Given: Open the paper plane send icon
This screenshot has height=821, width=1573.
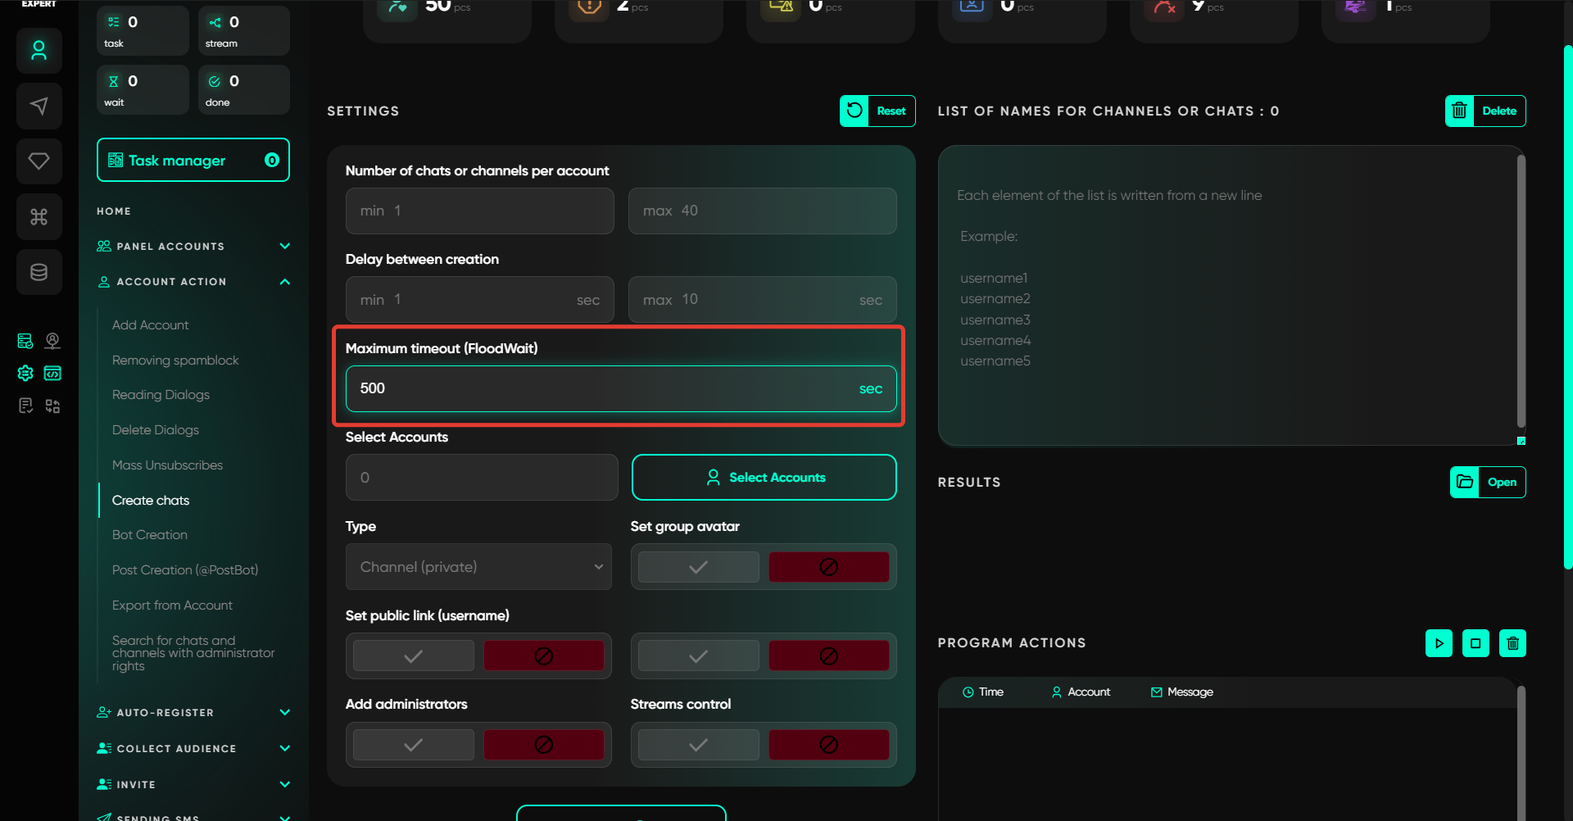Looking at the screenshot, I should pos(39,106).
